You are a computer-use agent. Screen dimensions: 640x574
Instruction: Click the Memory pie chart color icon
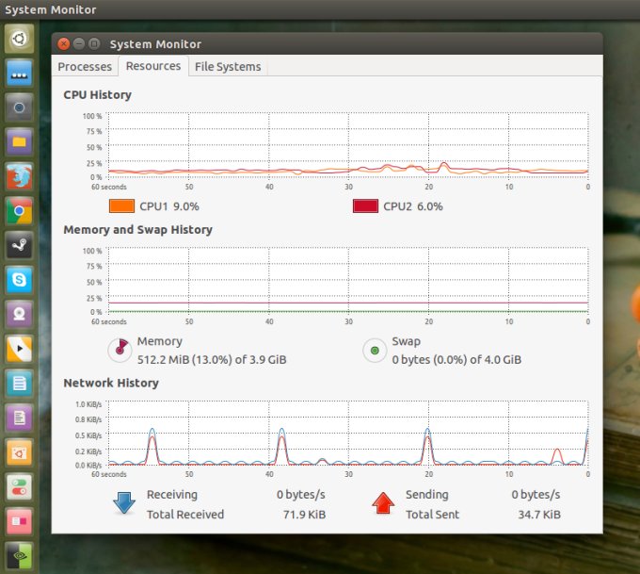click(x=120, y=350)
